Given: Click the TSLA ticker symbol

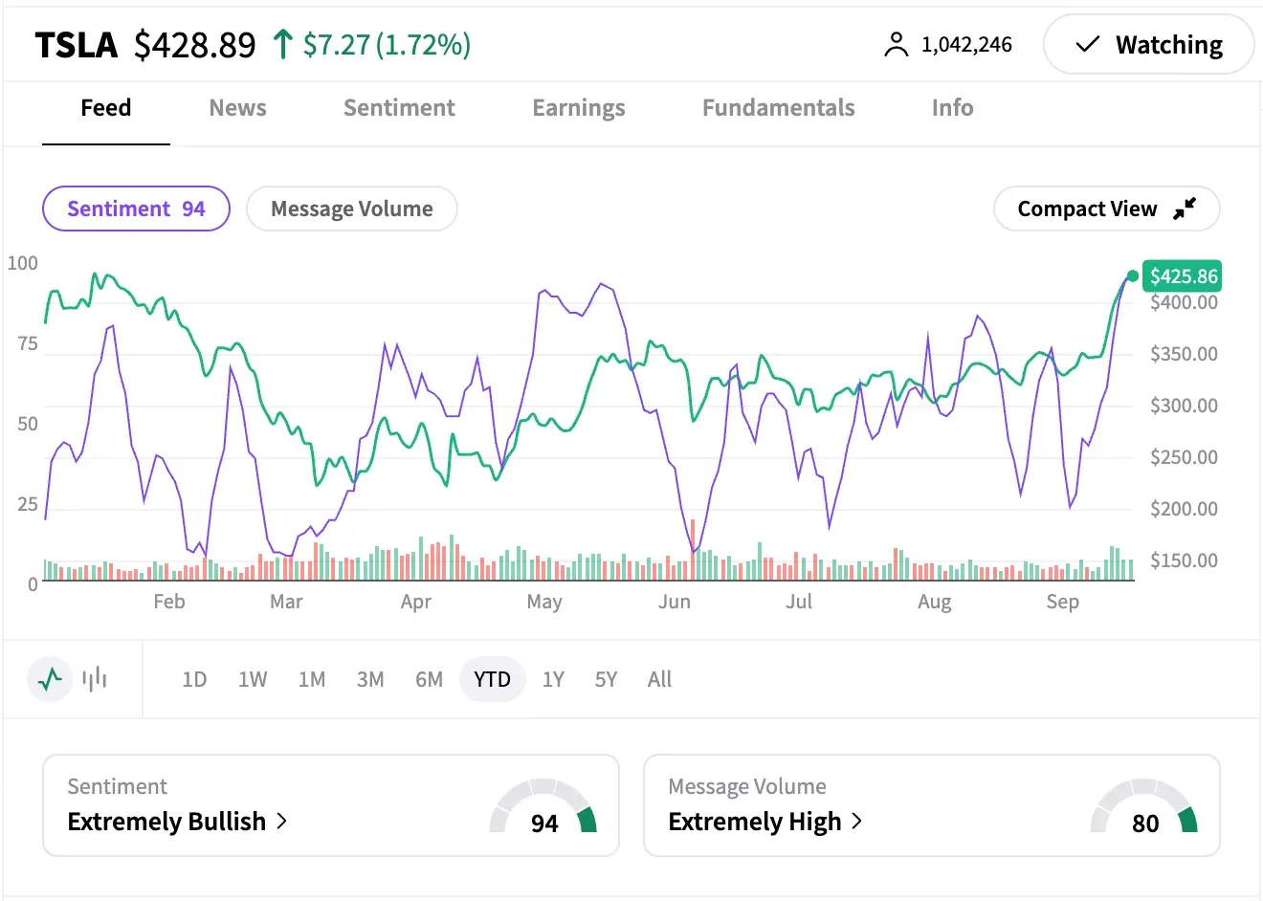Looking at the screenshot, I should click(77, 45).
